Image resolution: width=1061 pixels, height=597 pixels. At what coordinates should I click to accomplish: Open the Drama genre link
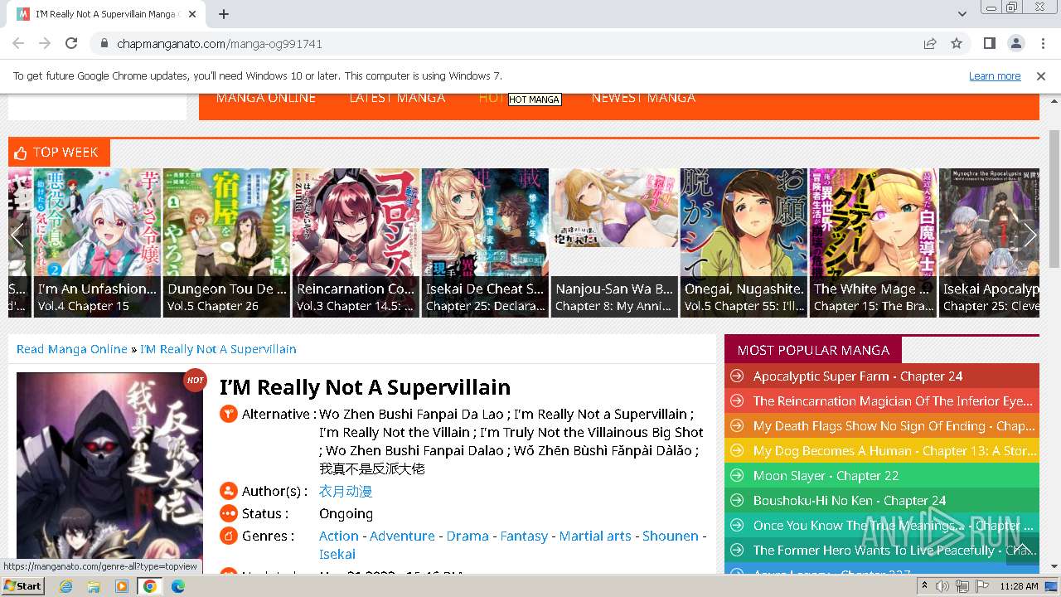468,536
